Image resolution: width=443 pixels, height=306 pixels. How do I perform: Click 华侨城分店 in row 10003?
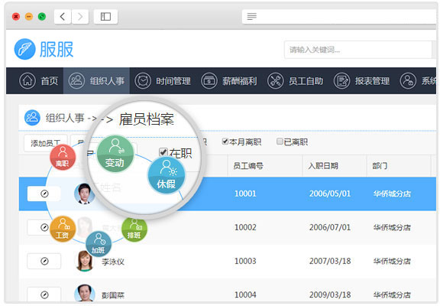(392, 262)
